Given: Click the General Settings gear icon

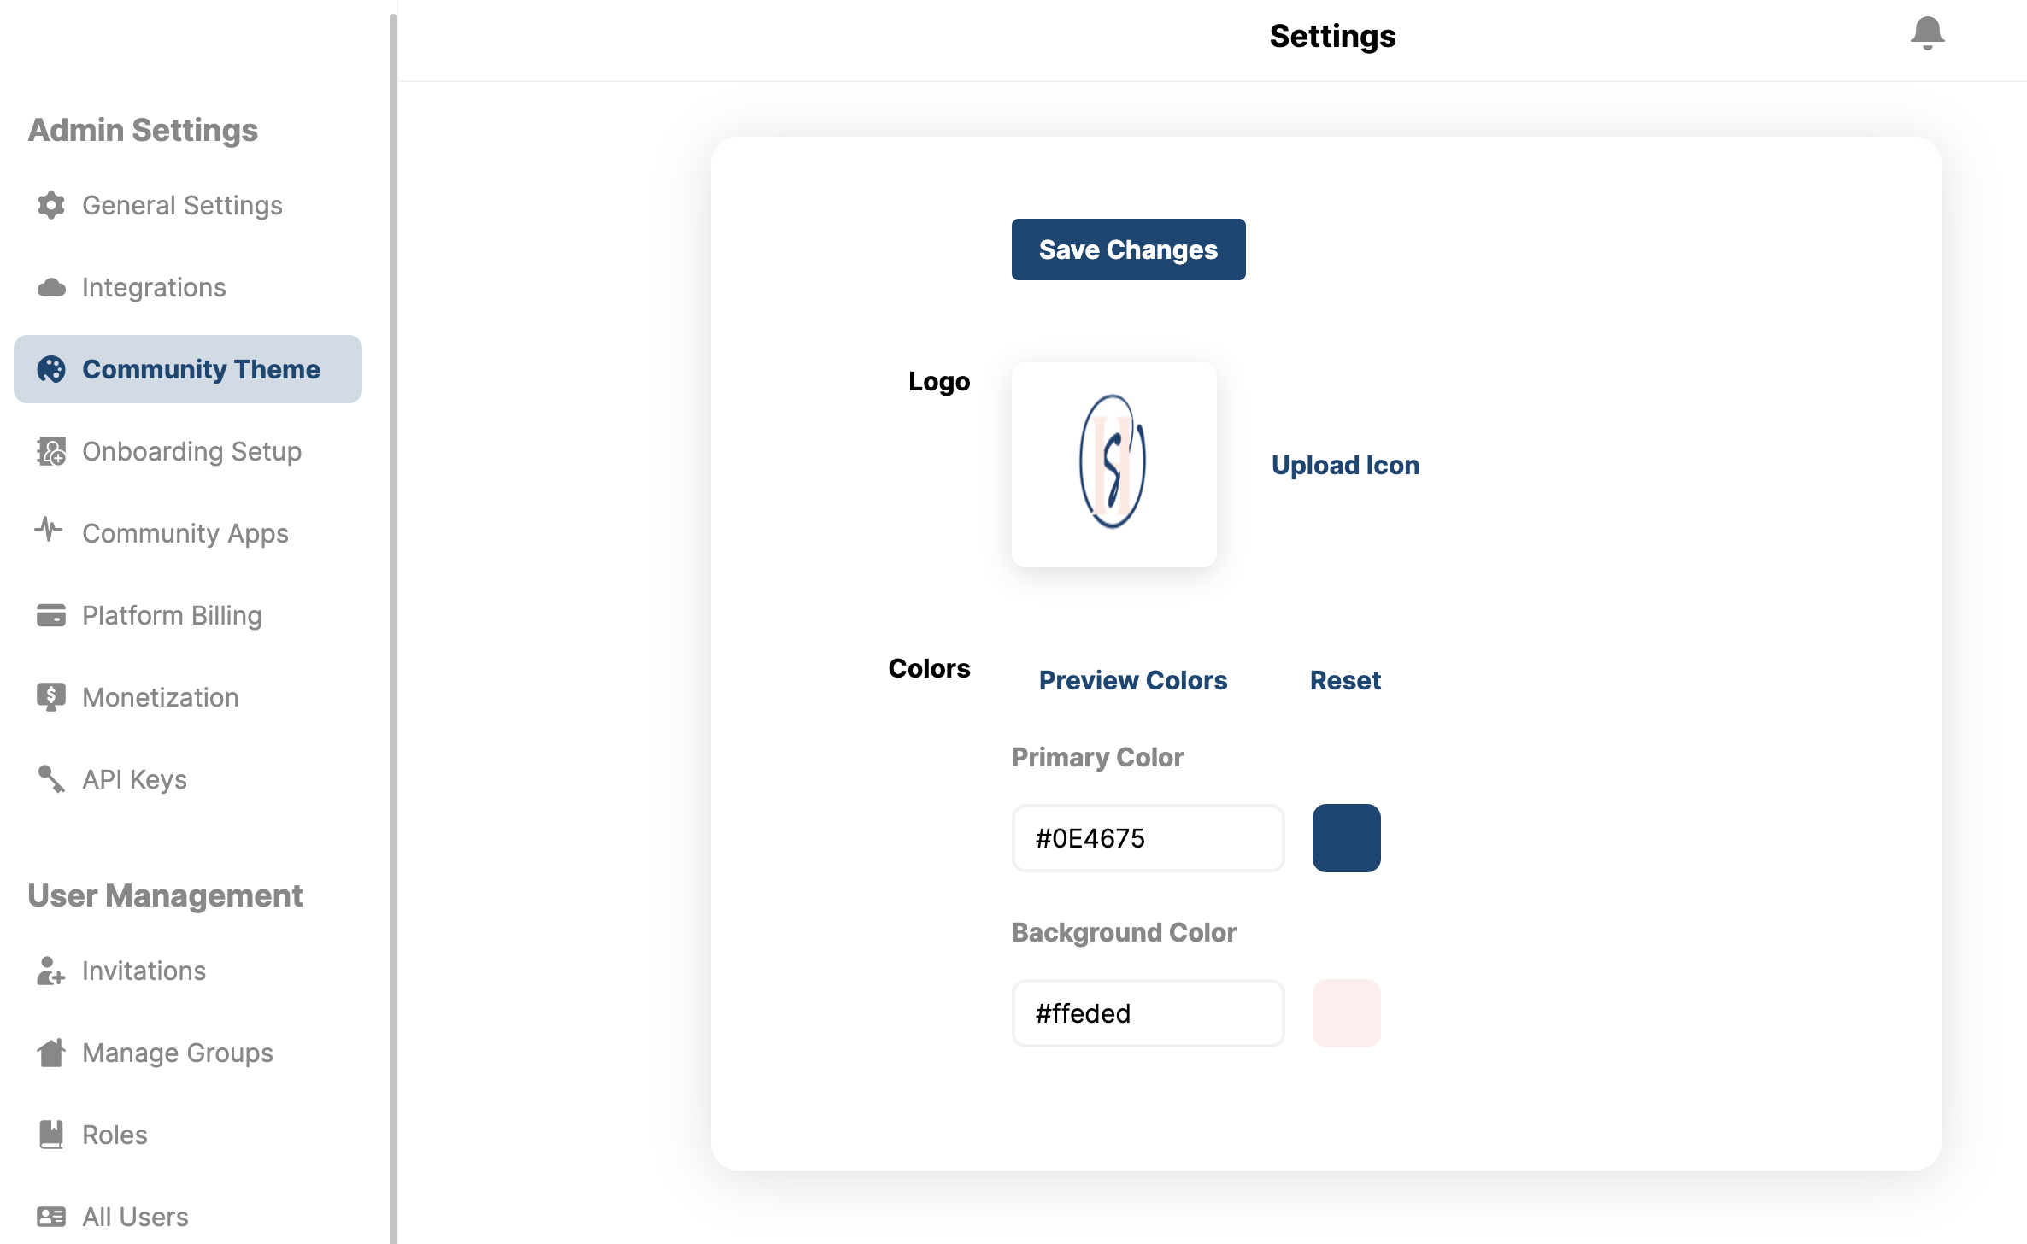Looking at the screenshot, I should [51, 205].
